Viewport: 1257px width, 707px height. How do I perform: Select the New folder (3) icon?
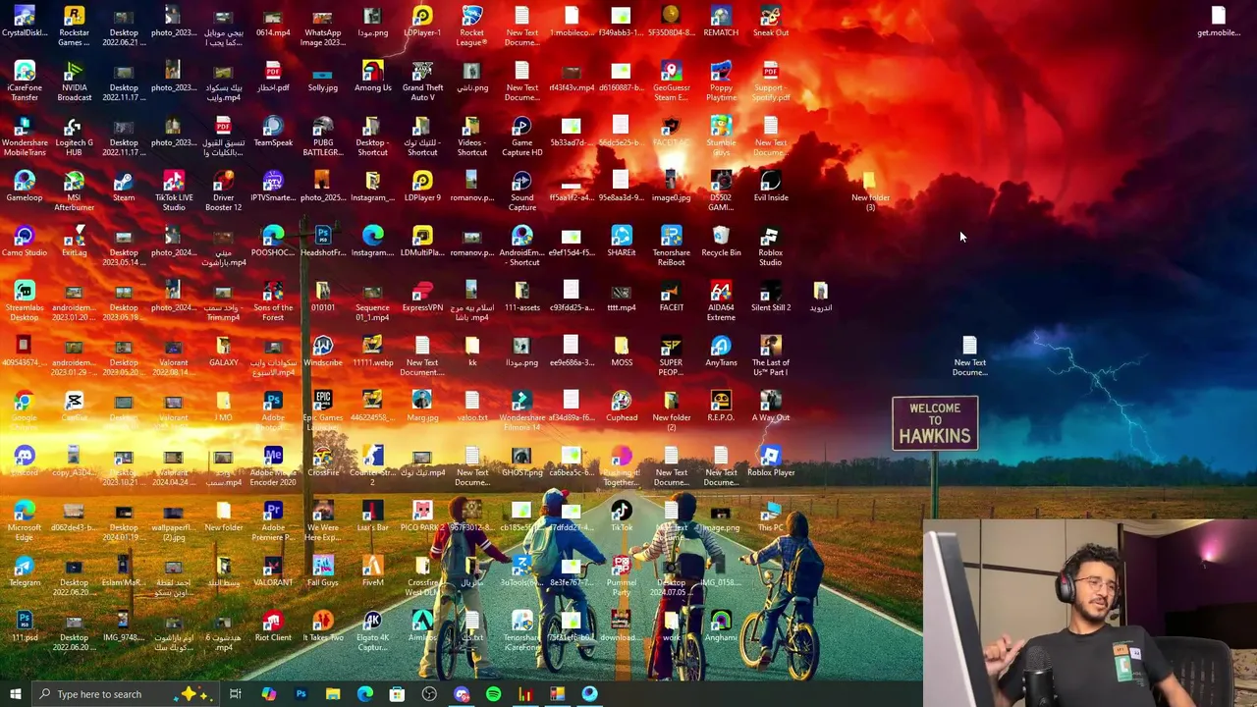[x=870, y=191]
